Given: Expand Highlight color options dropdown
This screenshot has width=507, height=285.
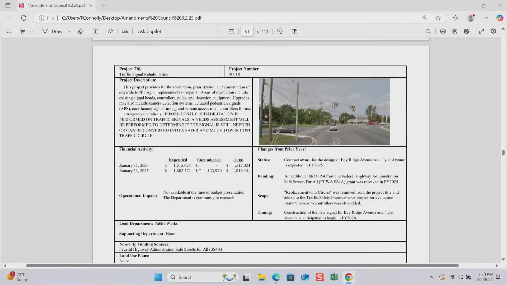Looking at the screenshot, I should tap(31, 32).
